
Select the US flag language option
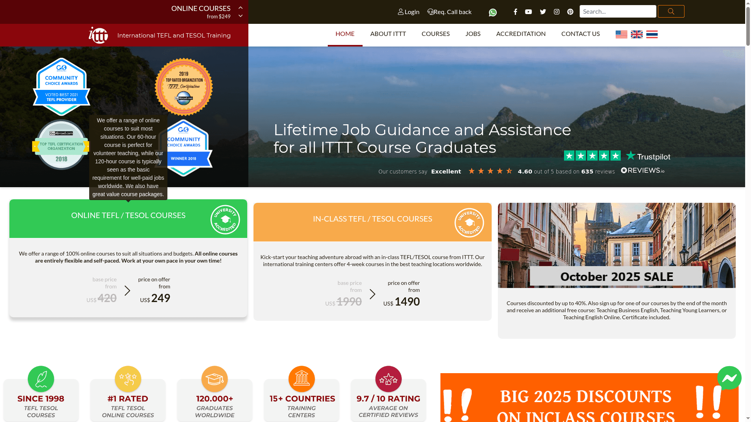tap(621, 34)
